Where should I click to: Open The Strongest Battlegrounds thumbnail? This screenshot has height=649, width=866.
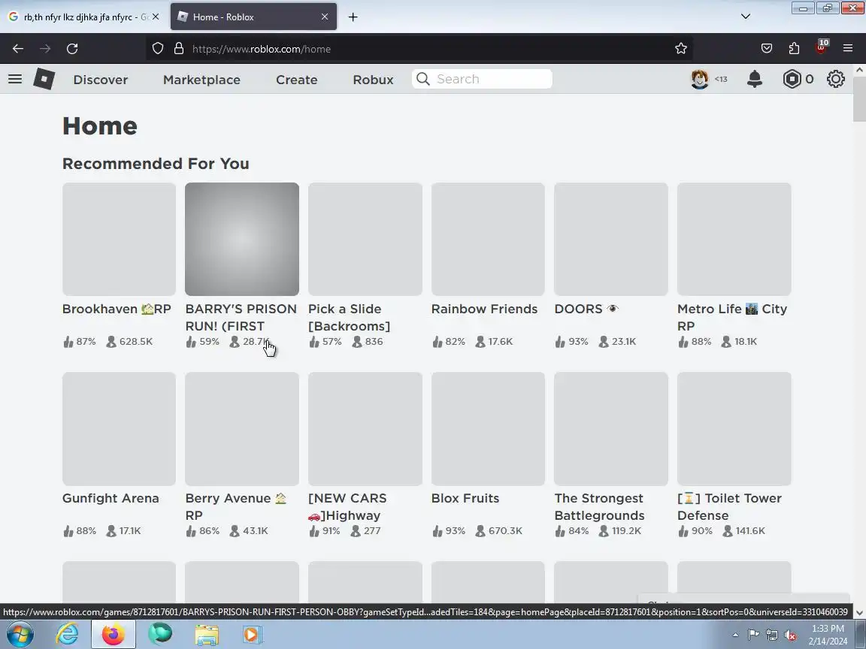click(611, 429)
